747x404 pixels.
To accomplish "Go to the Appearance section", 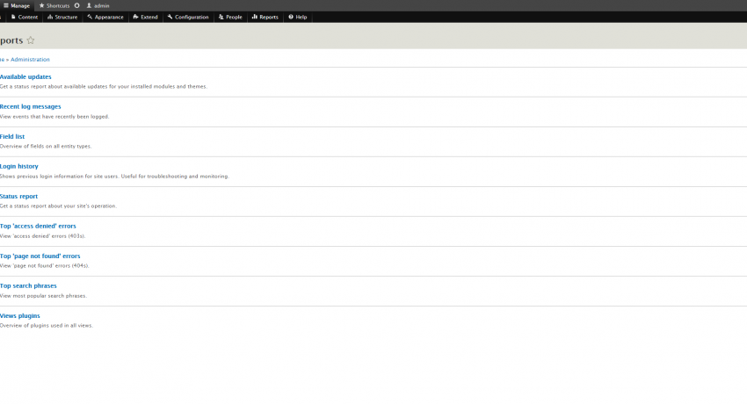I will click(105, 18).
